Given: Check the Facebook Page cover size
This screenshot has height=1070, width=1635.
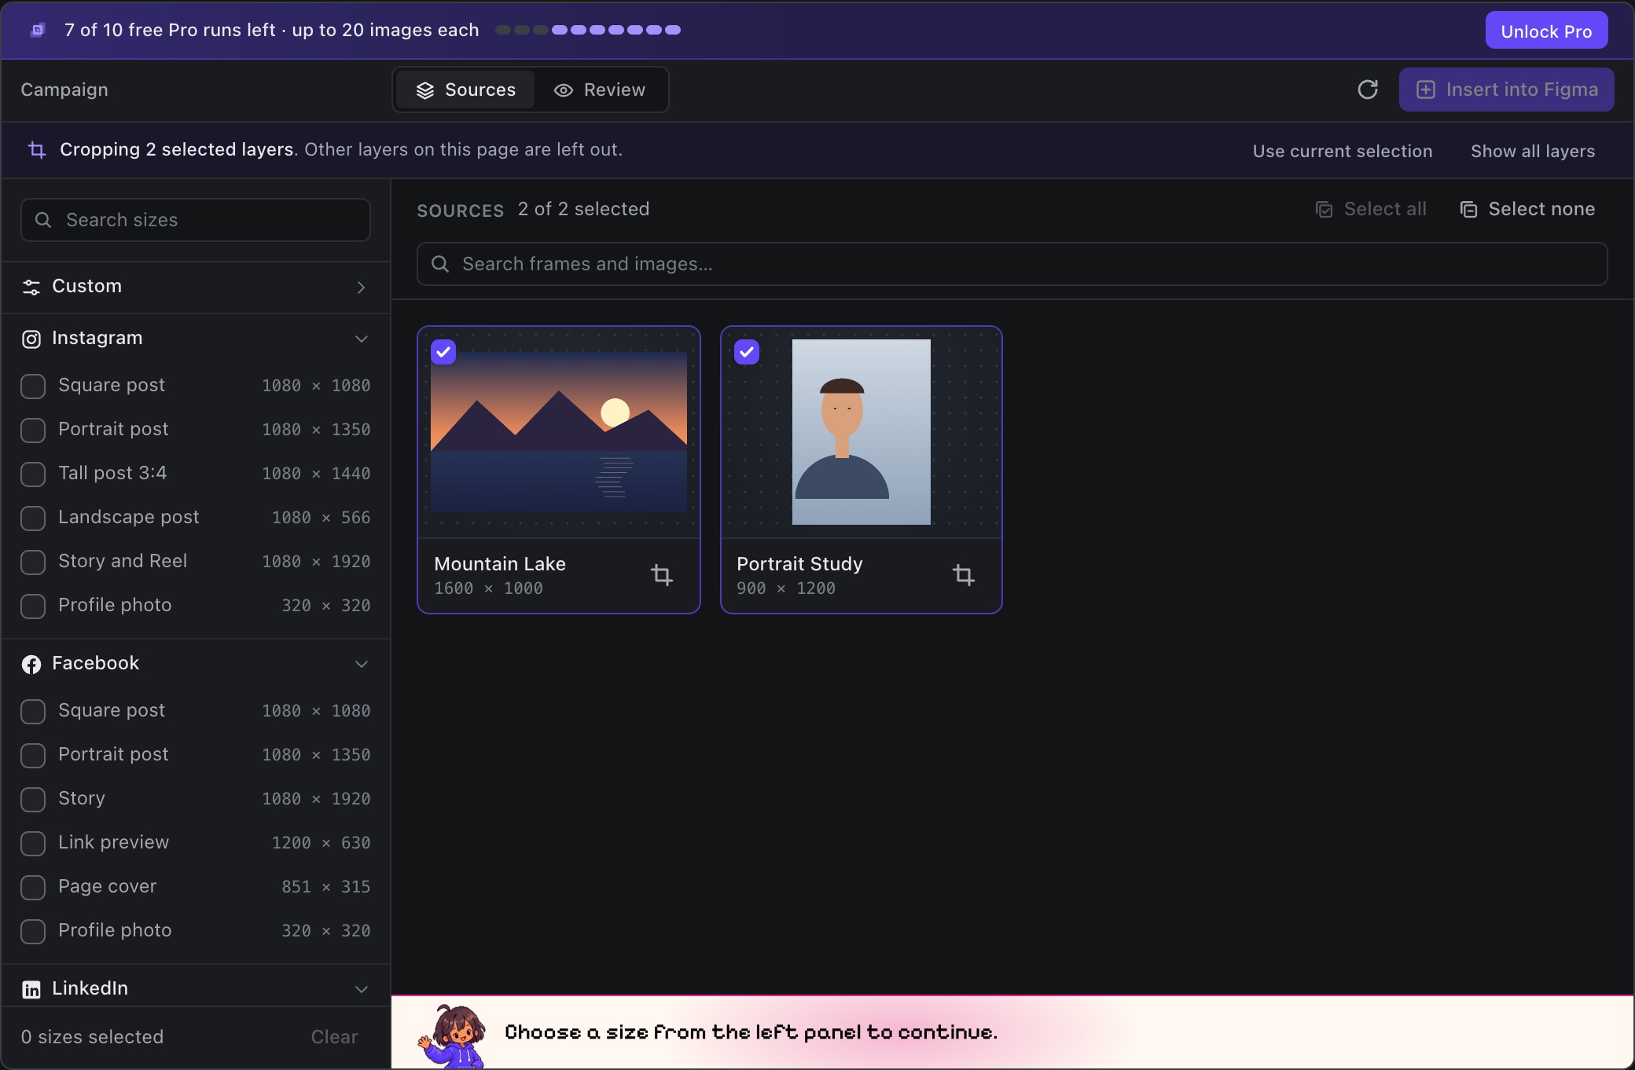Looking at the screenshot, I should (33, 887).
